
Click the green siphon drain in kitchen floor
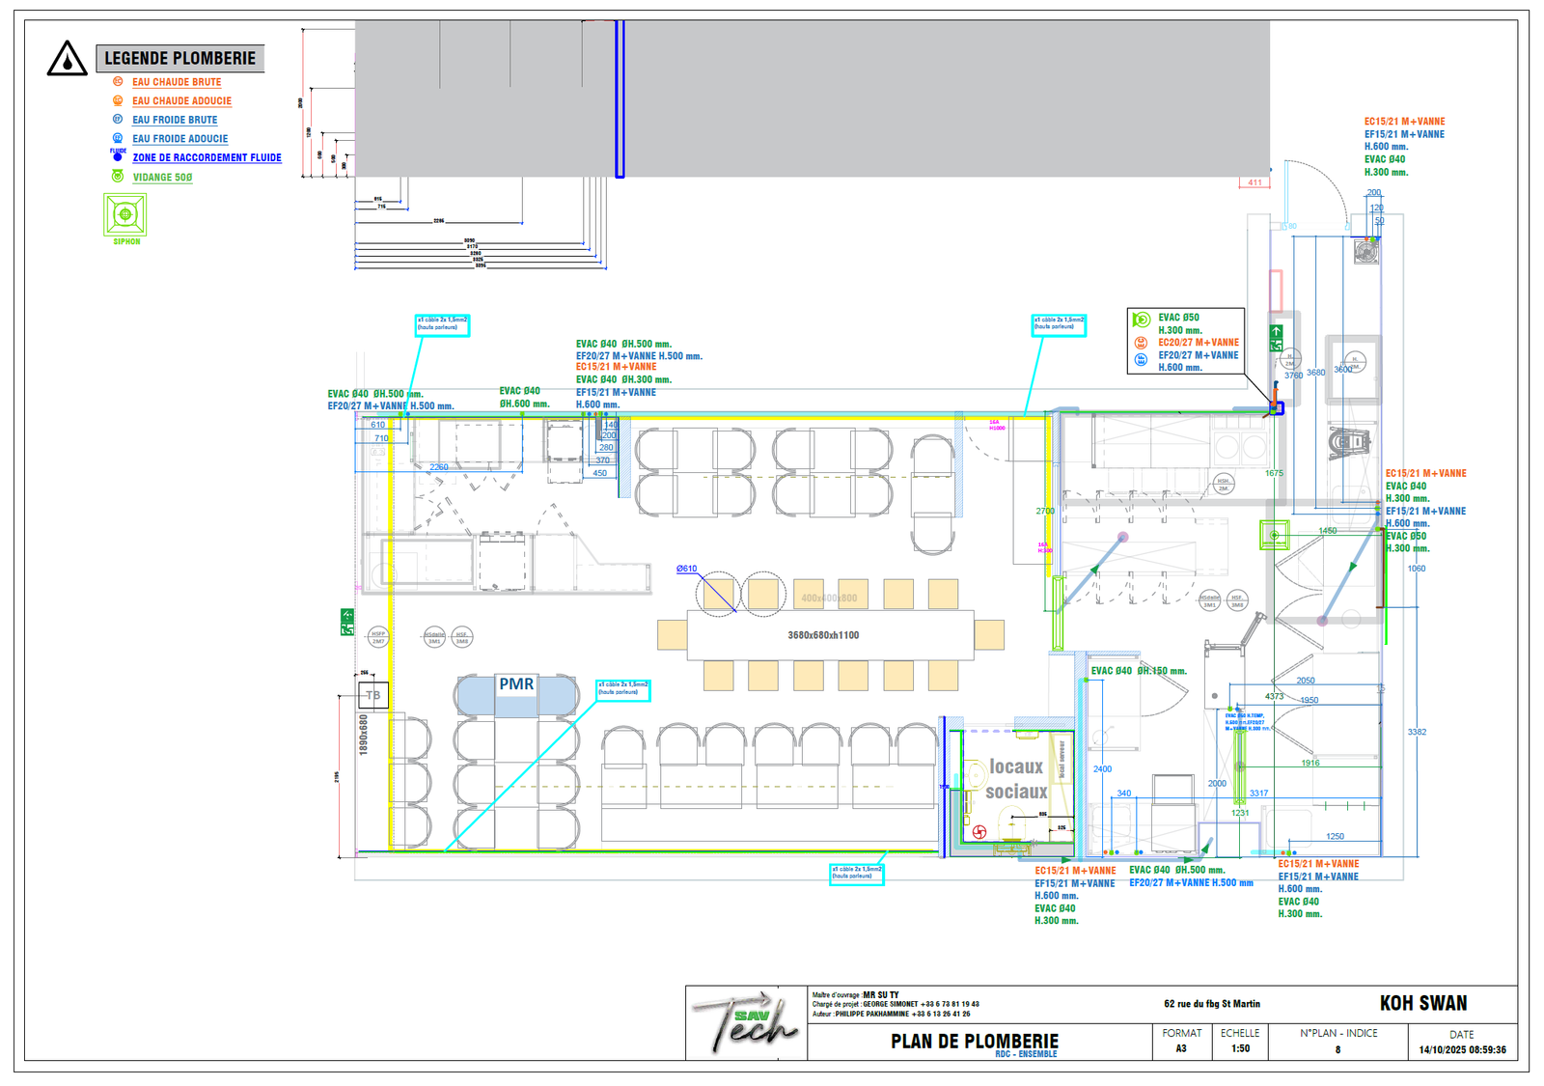(1274, 535)
